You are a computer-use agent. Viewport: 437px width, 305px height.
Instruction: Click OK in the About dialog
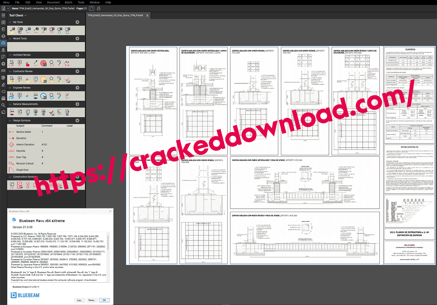pyautogui.click(x=104, y=300)
